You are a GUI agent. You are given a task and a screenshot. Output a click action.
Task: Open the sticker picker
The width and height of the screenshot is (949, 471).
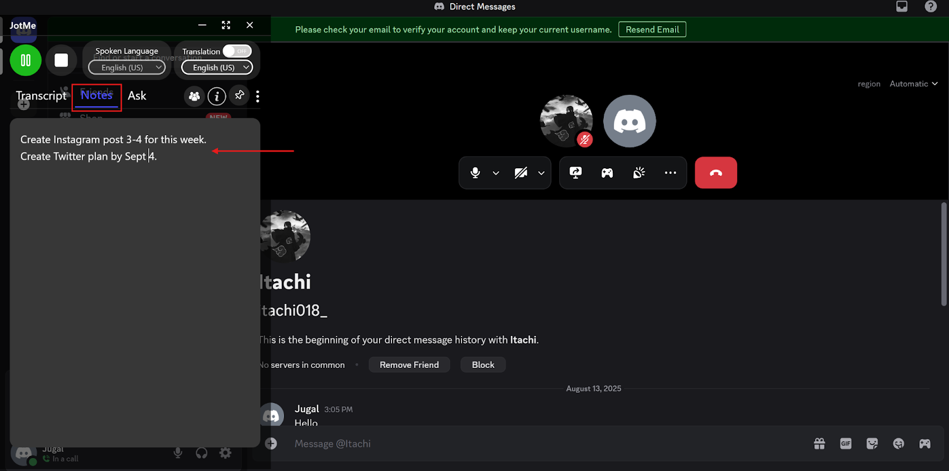[x=872, y=444]
